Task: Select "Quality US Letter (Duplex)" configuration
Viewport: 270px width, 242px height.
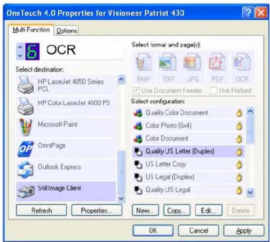Action: coord(188,151)
